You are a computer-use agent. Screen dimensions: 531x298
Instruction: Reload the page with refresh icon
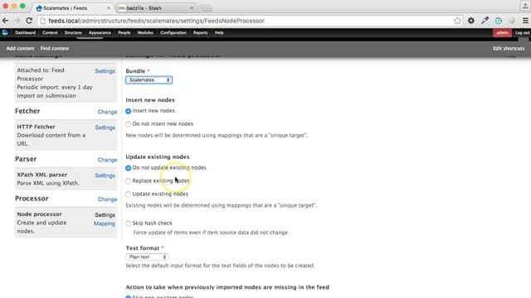click(29, 21)
